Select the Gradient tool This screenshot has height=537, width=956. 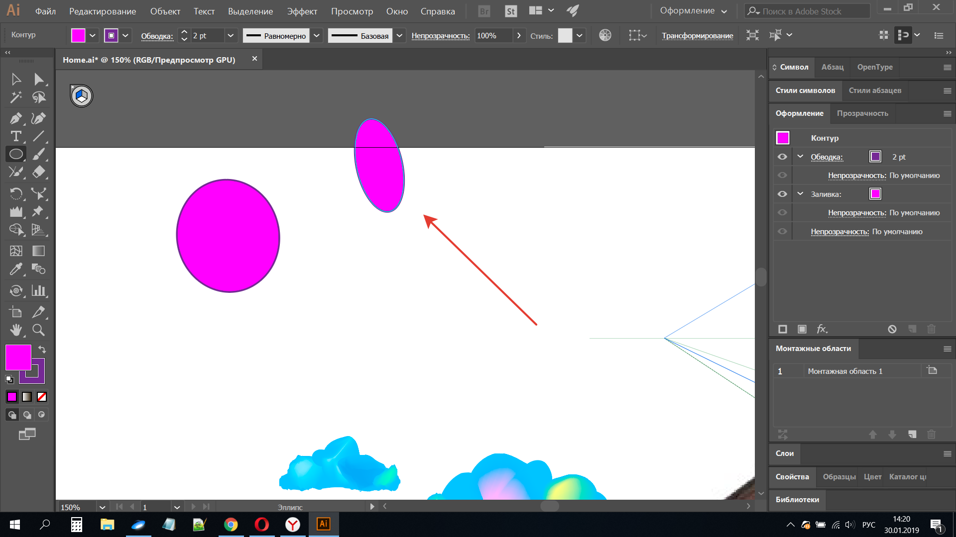(39, 251)
